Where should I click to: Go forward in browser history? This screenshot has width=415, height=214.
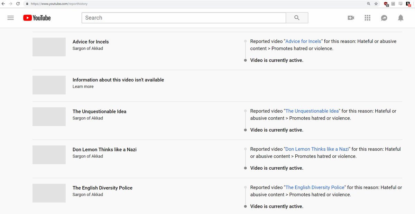11,3
